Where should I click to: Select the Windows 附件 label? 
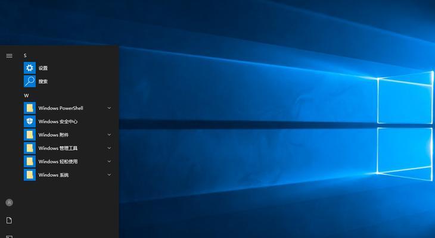(x=54, y=135)
